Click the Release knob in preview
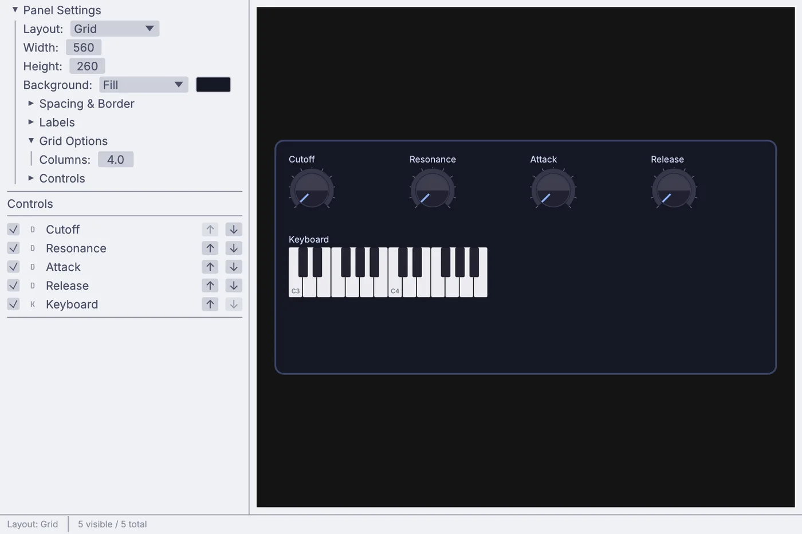This screenshot has height=534, width=802. pyautogui.click(x=674, y=189)
